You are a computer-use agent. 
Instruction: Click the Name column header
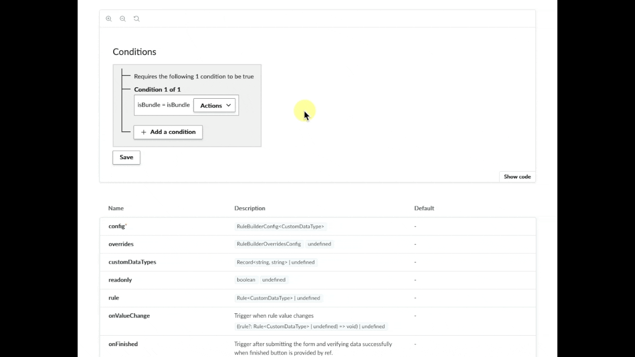coord(116,208)
